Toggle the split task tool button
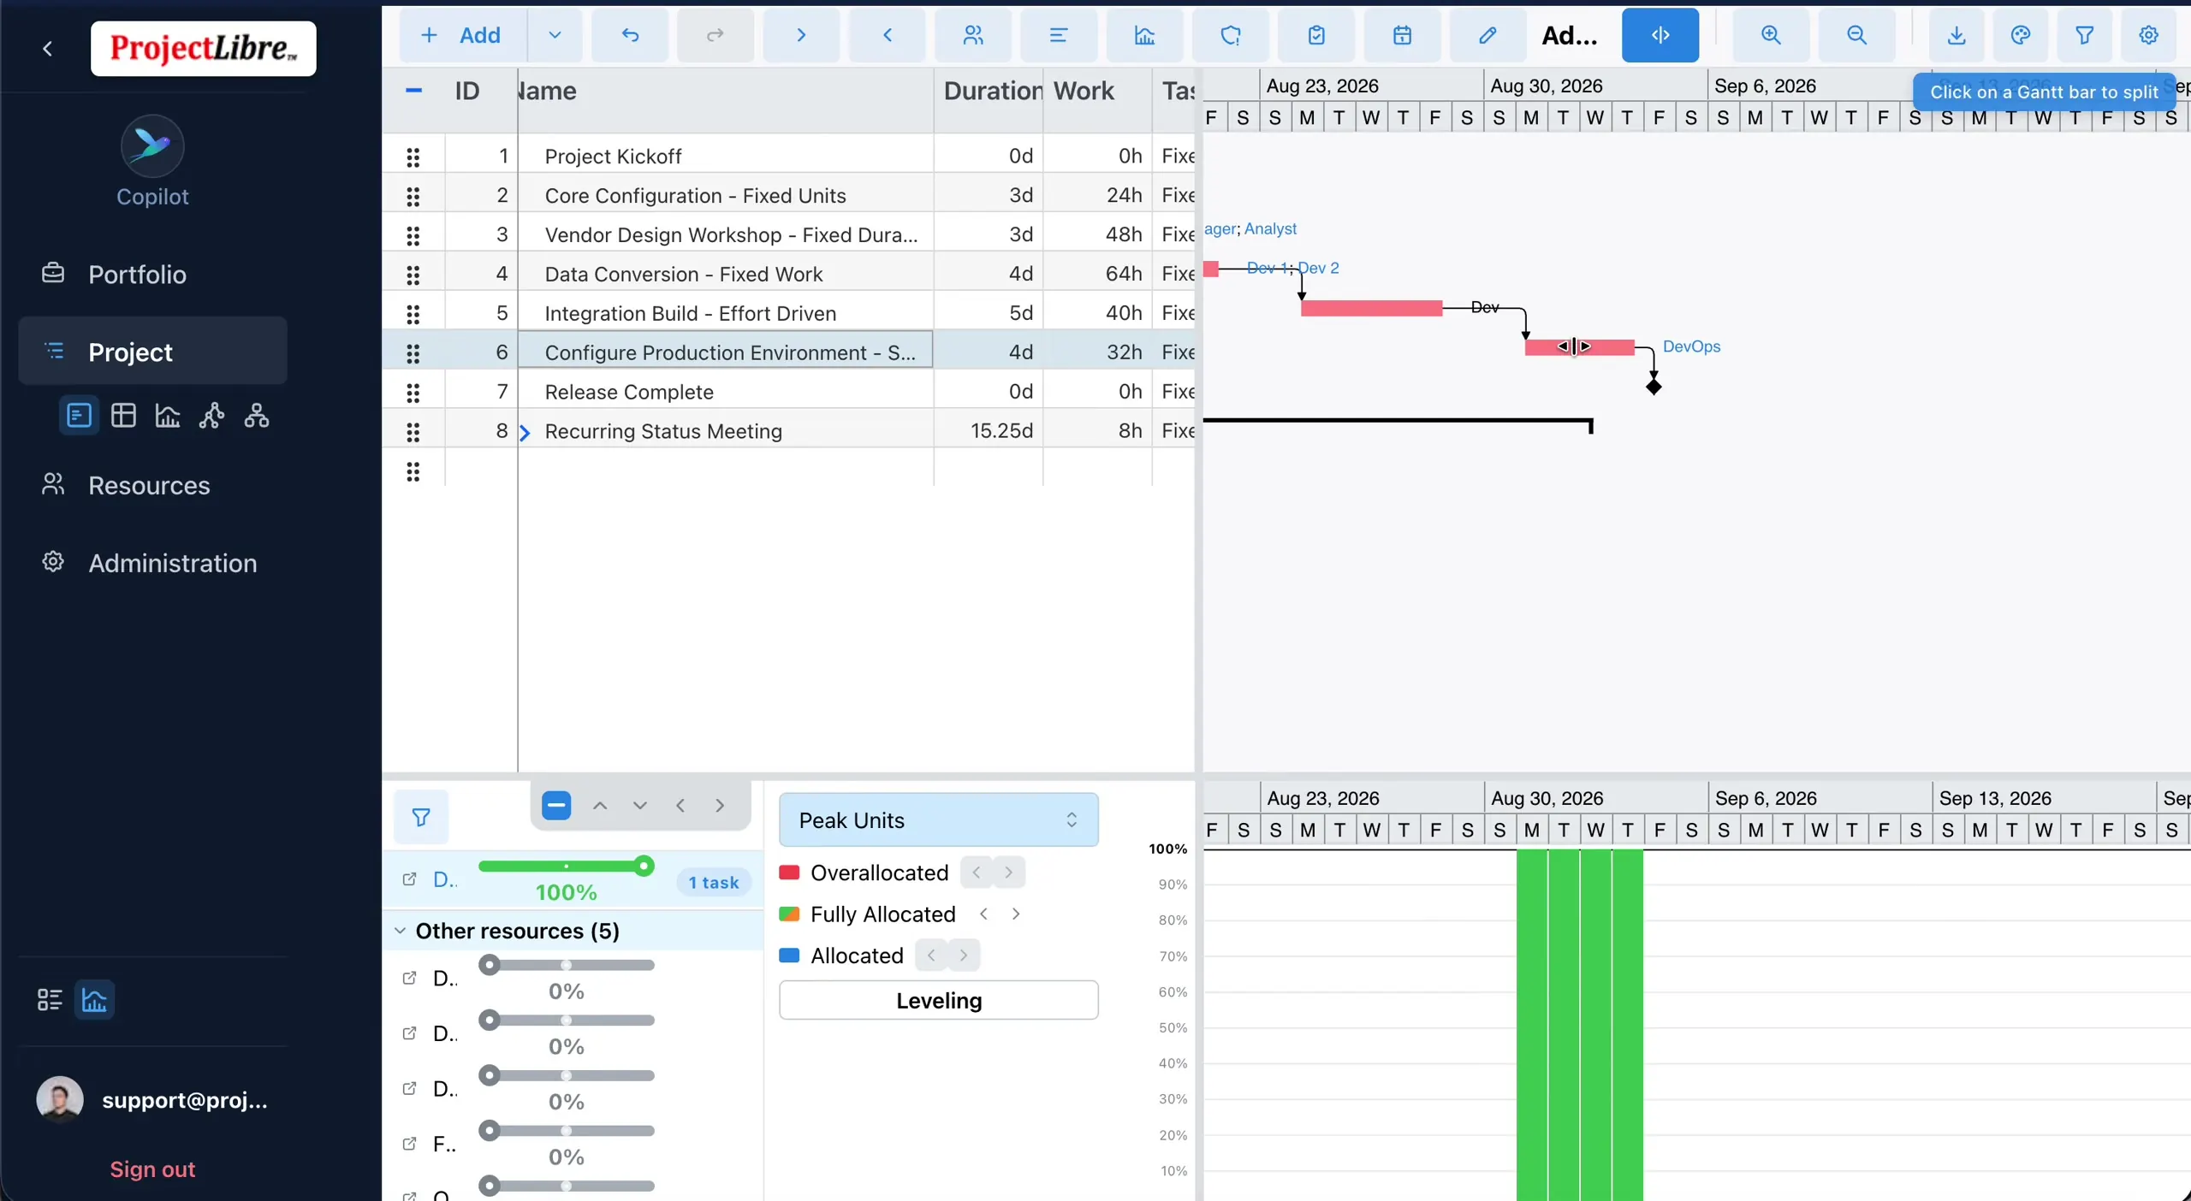Image resolution: width=2191 pixels, height=1201 pixels. 1660,35
